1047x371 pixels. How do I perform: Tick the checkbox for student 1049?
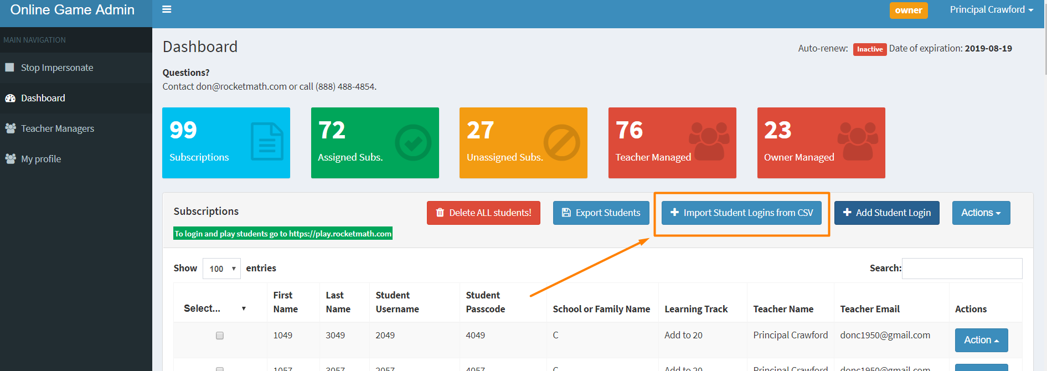[220, 336]
